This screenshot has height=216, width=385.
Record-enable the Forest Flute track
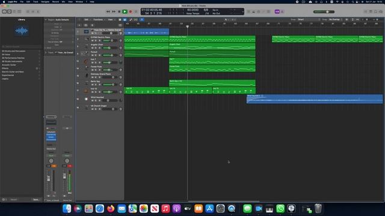(99, 70)
